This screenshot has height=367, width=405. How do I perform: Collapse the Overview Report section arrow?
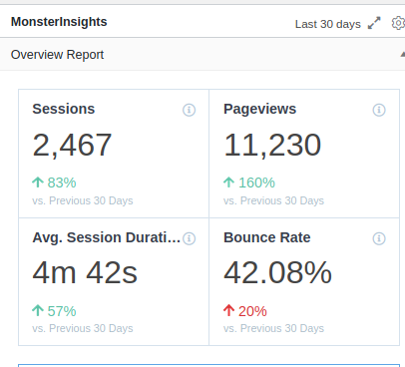click(402, 54)
